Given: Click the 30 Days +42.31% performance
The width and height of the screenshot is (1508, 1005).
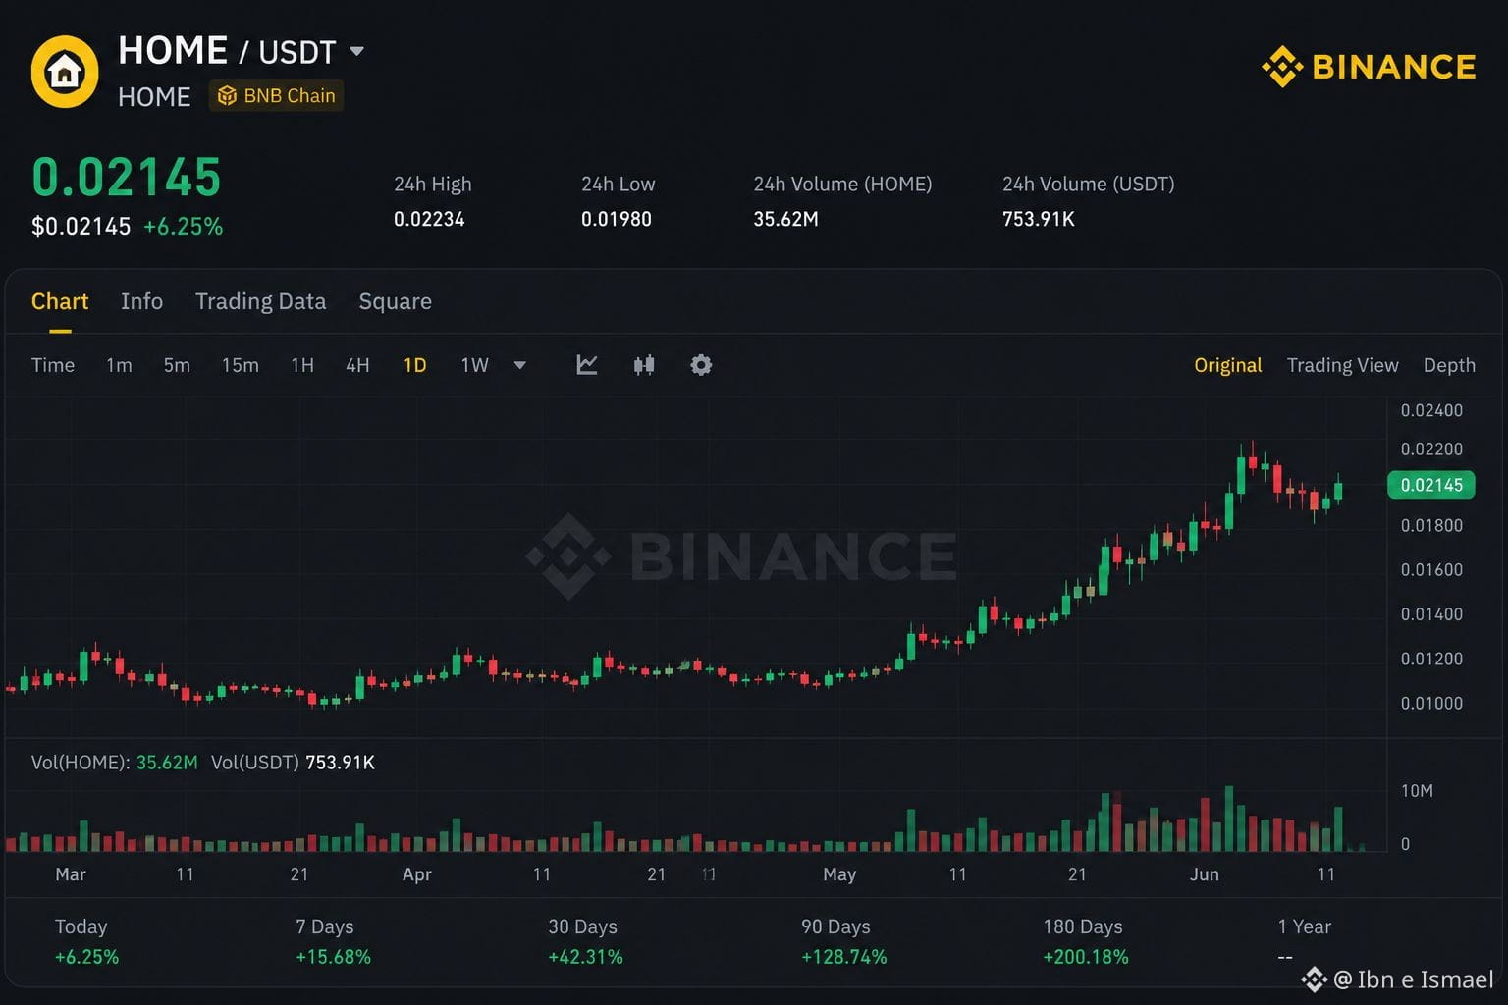Looking at the screenshot, I should pyautogui.click(x=585, y=942).
